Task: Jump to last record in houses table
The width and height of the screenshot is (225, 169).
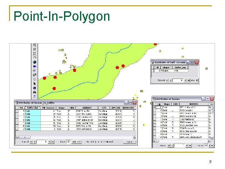Action: tap(190, 146)
